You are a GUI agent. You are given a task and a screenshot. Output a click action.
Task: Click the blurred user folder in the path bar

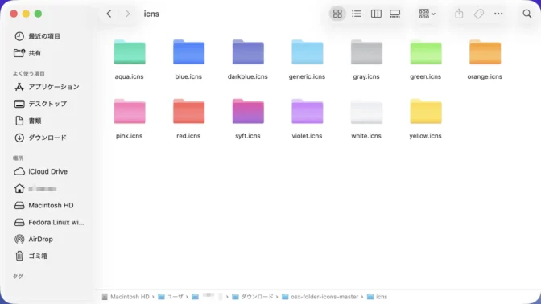point(208,297)
